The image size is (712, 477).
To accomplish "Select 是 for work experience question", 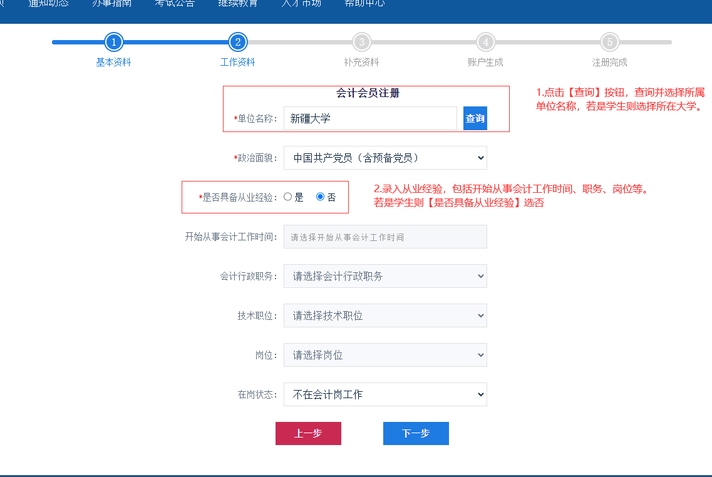I will tap(288, 197).
